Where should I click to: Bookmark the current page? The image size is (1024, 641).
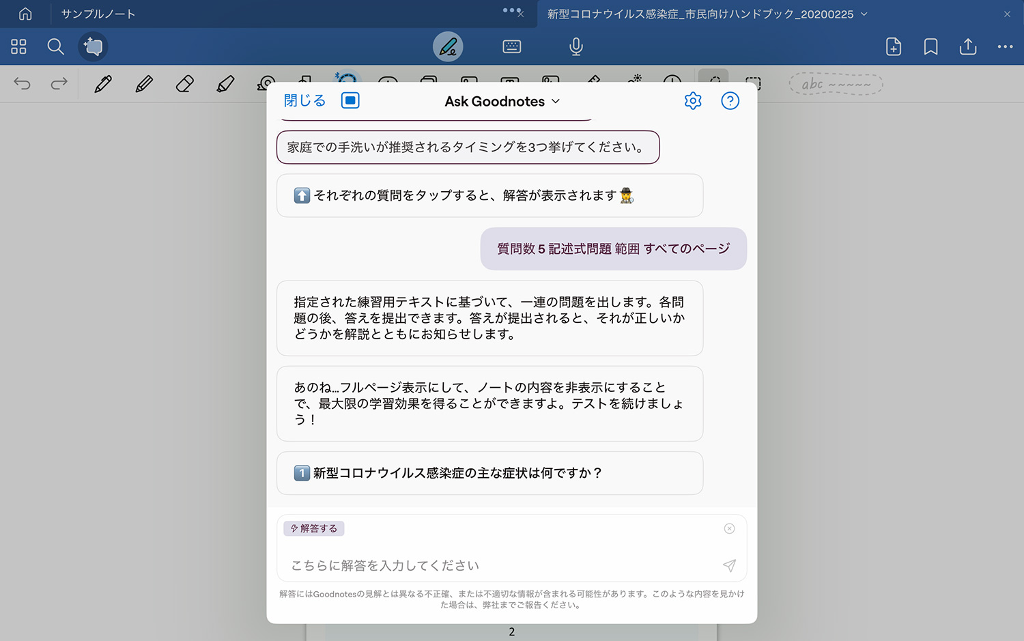point(930,46)
